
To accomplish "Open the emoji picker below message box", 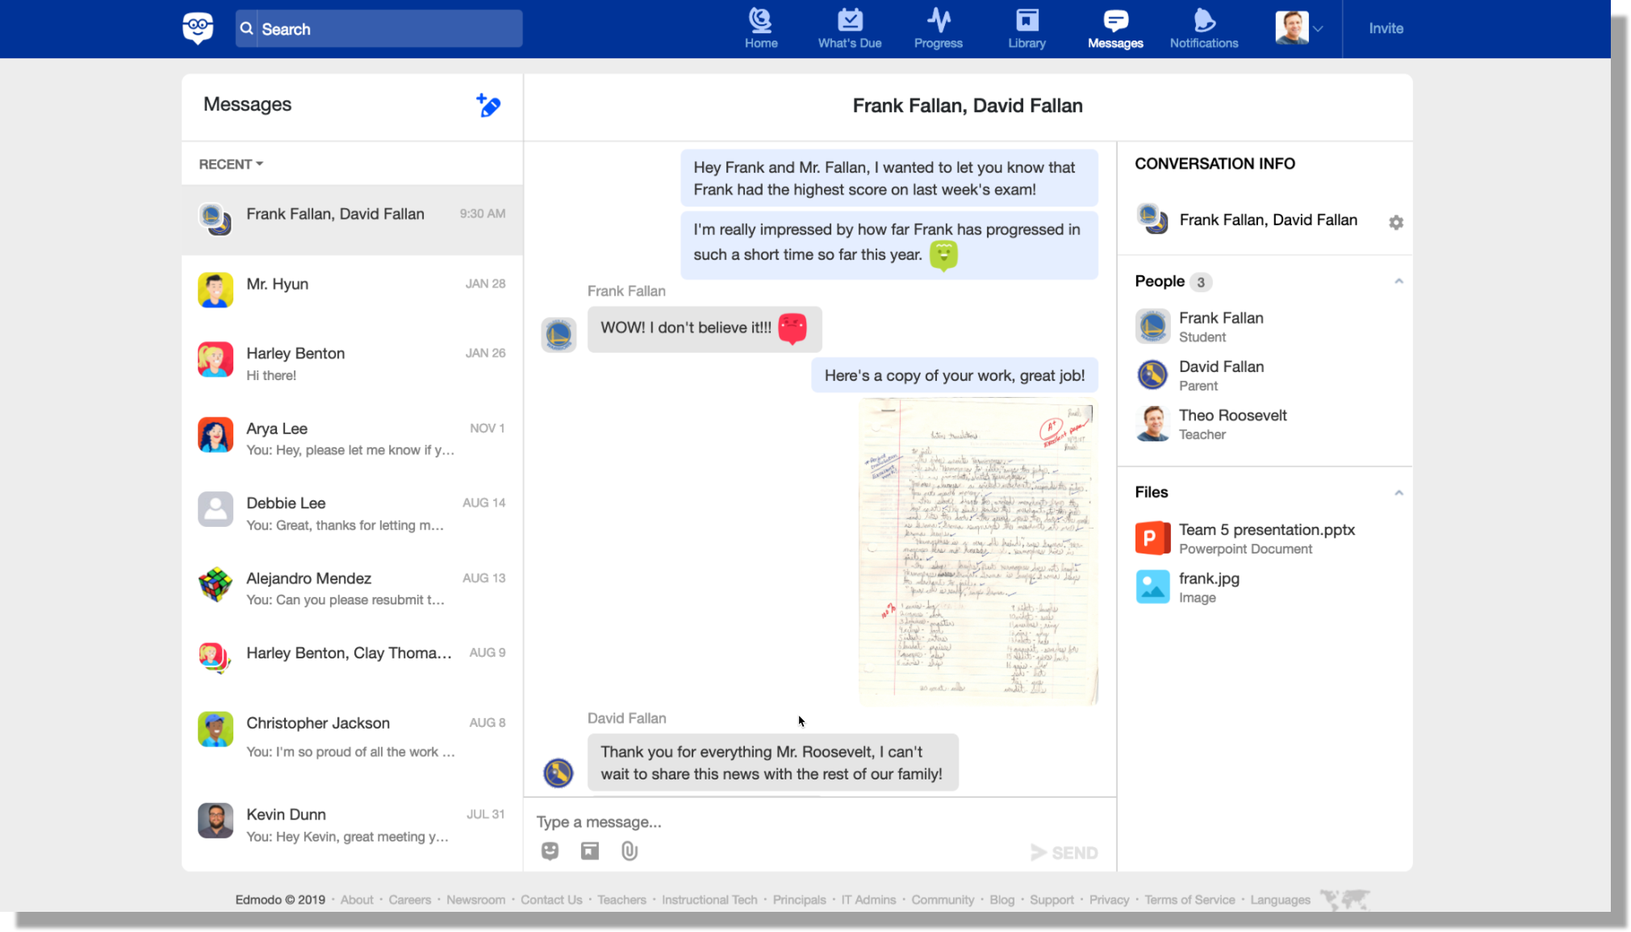I will pos(550,851).
